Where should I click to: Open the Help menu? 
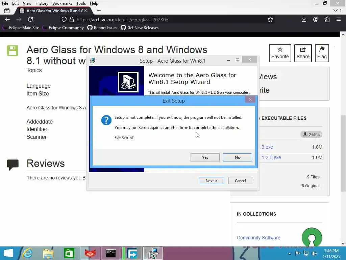tap(94, 3)
